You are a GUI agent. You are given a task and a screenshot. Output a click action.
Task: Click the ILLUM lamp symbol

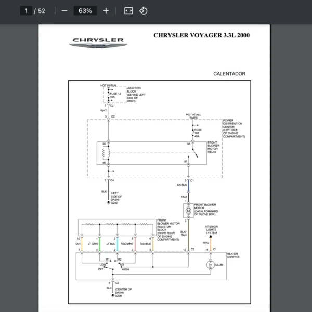pyautogui.click(x=211, y=265)
